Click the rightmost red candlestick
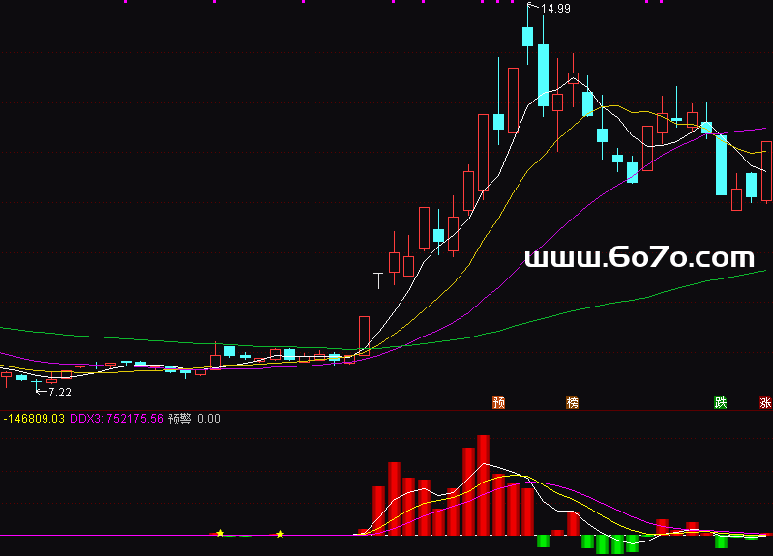The height and width of the screenshot is (556, 773). pyautogui.click(x=766, y=171)
